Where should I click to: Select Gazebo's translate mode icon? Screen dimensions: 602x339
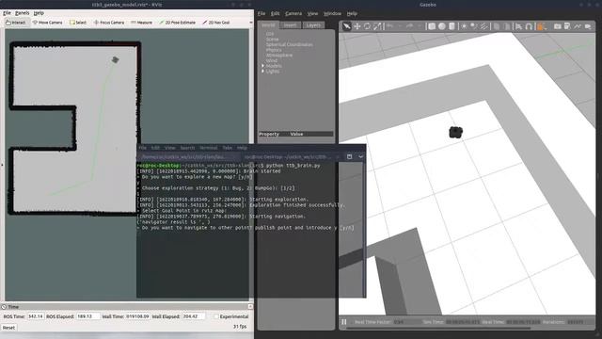click(x=357, y=26)
